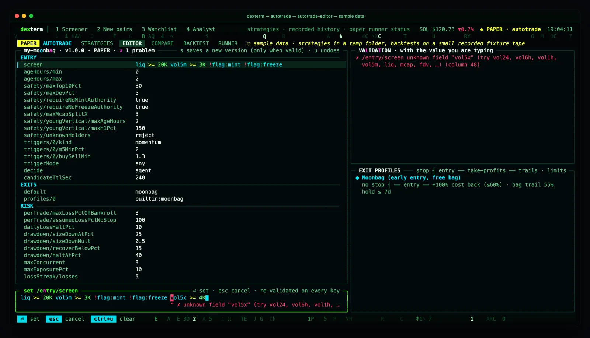Select the decide agent row
This screenshot has height=338, width=590.
[181, 170]
